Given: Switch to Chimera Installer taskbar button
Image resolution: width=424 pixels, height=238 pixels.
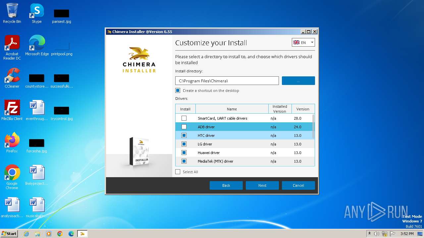Looking at the screenshot, I should 82,234.
